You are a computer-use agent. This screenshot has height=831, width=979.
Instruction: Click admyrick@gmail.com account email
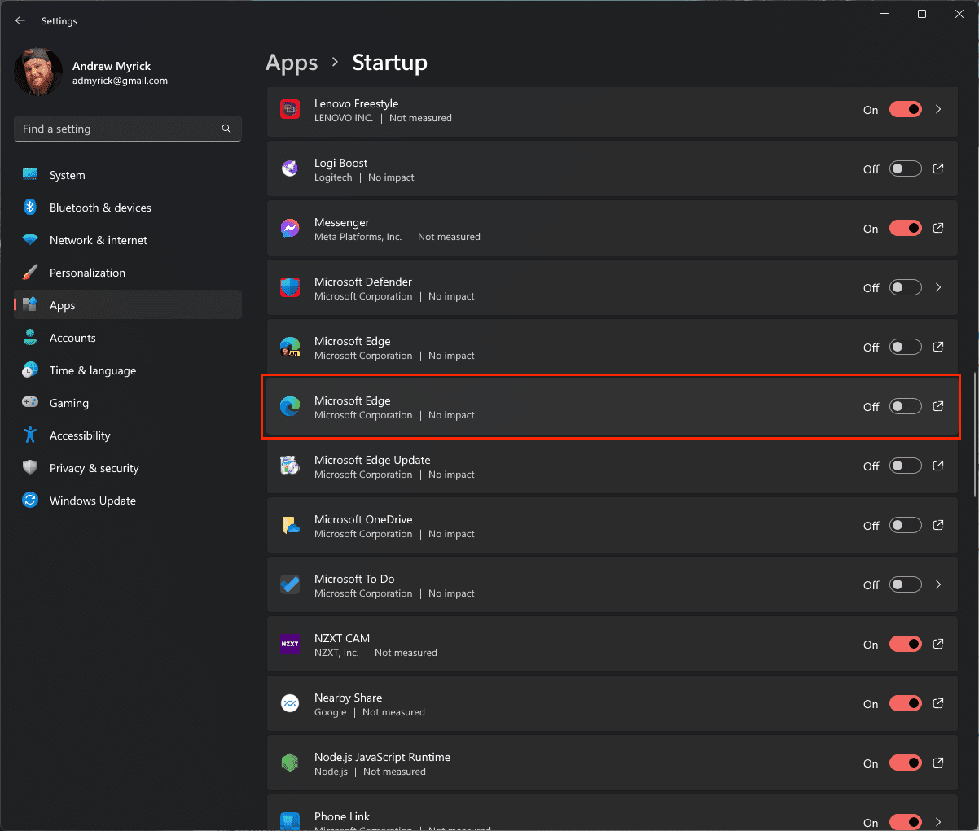tap(120, 81)
